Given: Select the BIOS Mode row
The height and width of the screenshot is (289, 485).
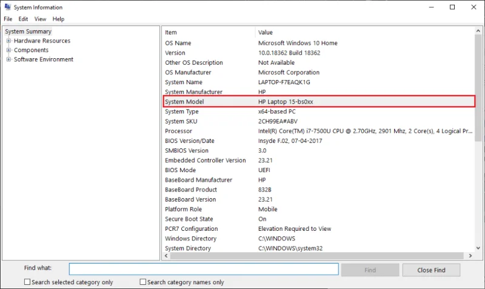Looking at the screenshot, I should coord(319,170).
